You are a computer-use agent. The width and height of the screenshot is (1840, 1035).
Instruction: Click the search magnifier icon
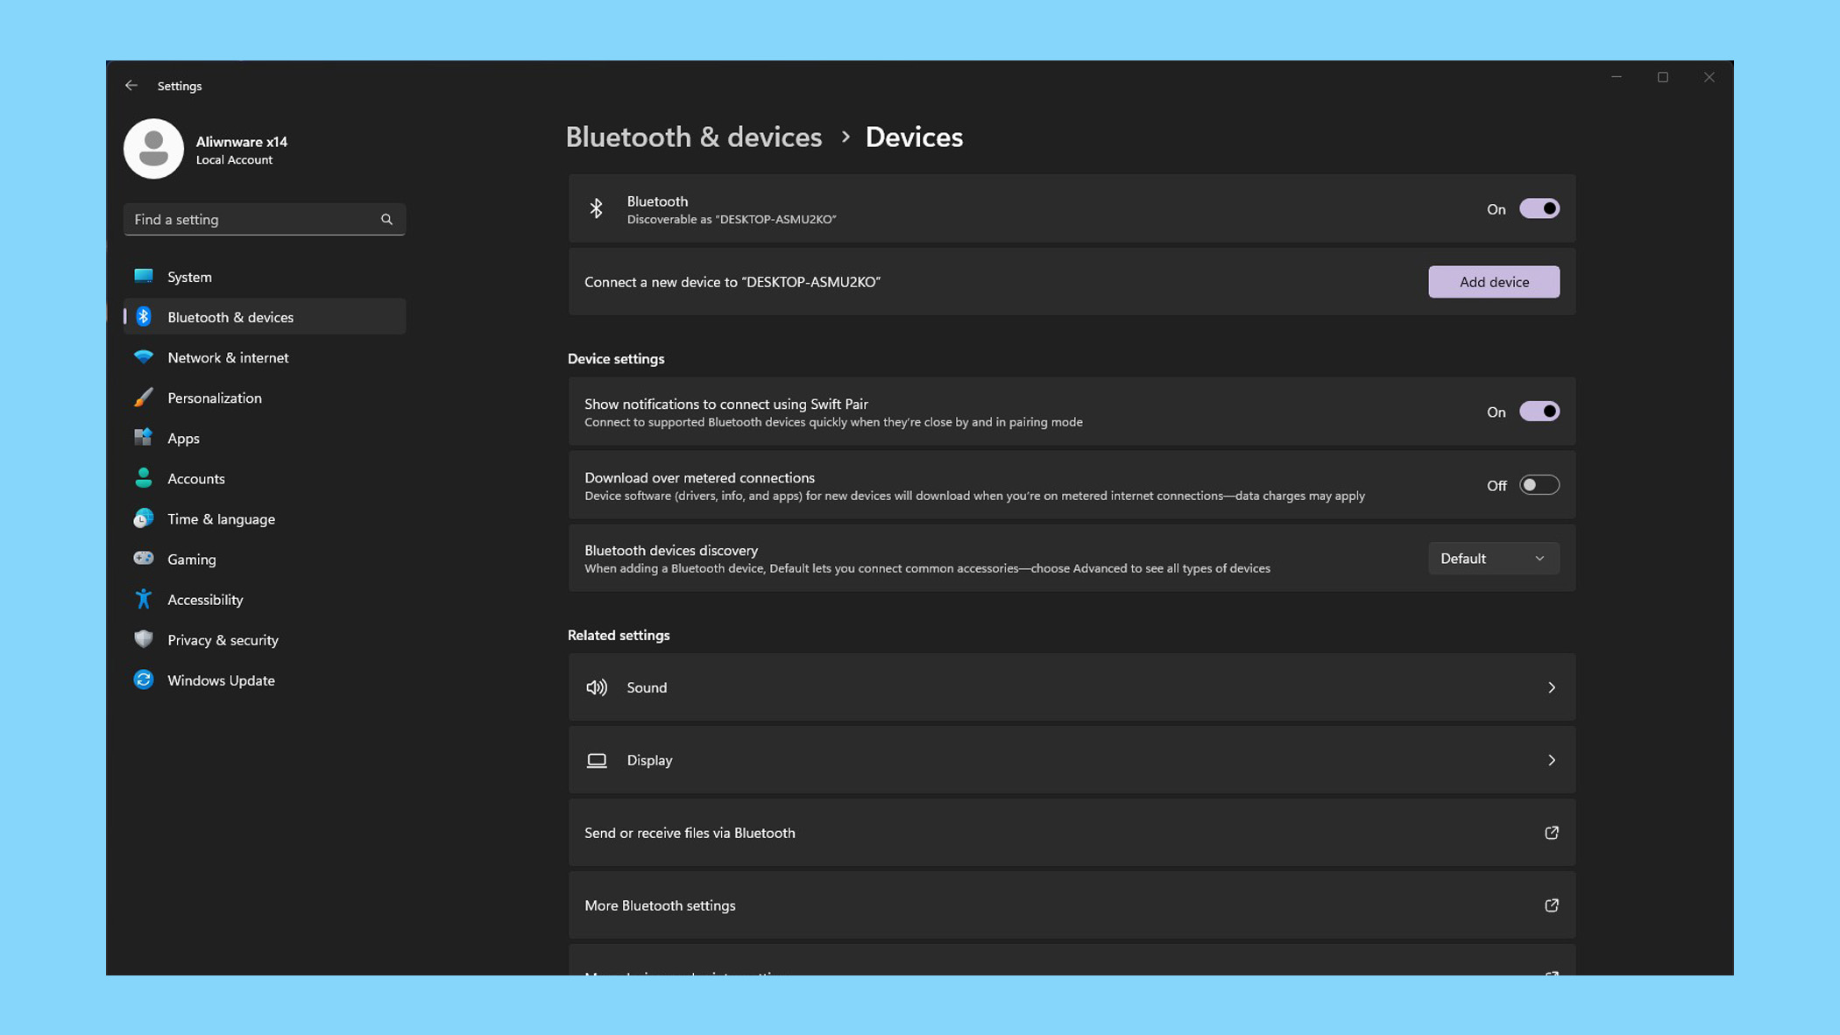click(386, 220)
